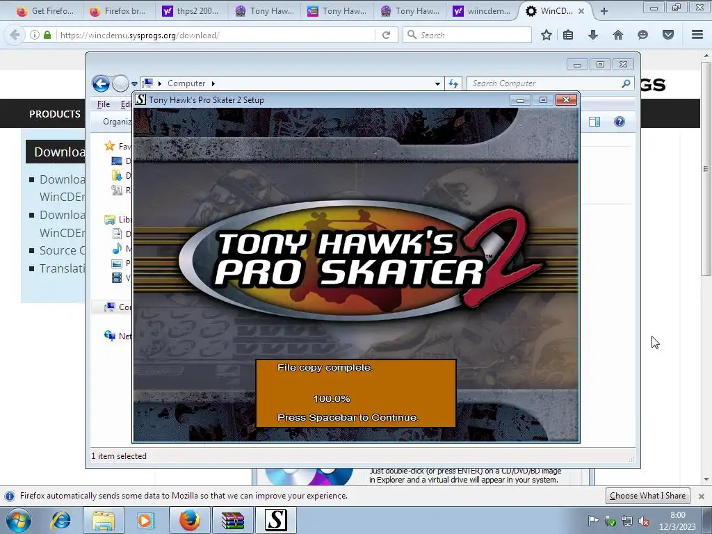Viewport: 712px width, 534px height.
Task: Select Libraries in Explorer navigation pane
Action: pyautogui.click(x=118, y=220)
